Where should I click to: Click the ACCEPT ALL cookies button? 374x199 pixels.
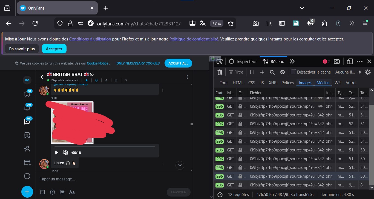178,63
